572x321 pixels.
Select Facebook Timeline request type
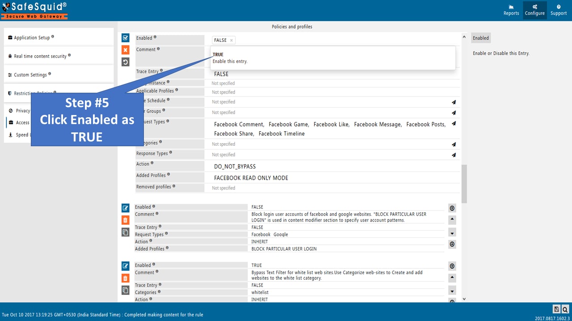coord(282,134)
